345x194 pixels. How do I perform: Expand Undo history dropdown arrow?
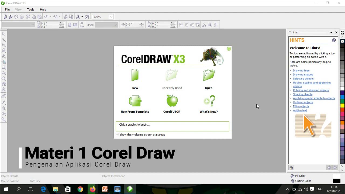50,17
